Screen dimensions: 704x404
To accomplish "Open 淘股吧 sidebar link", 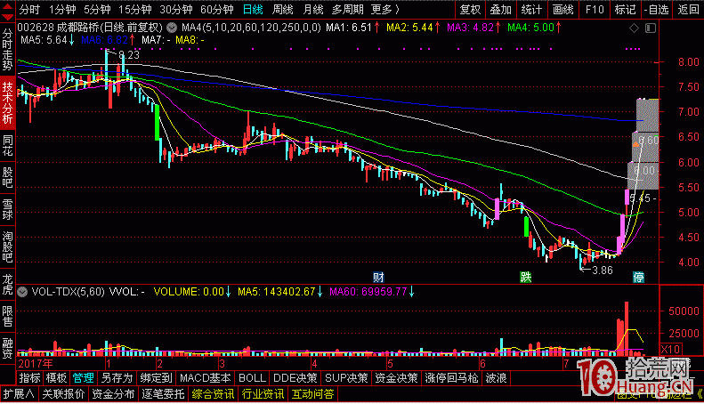I will pyautogui.click(x=7, y=246).
